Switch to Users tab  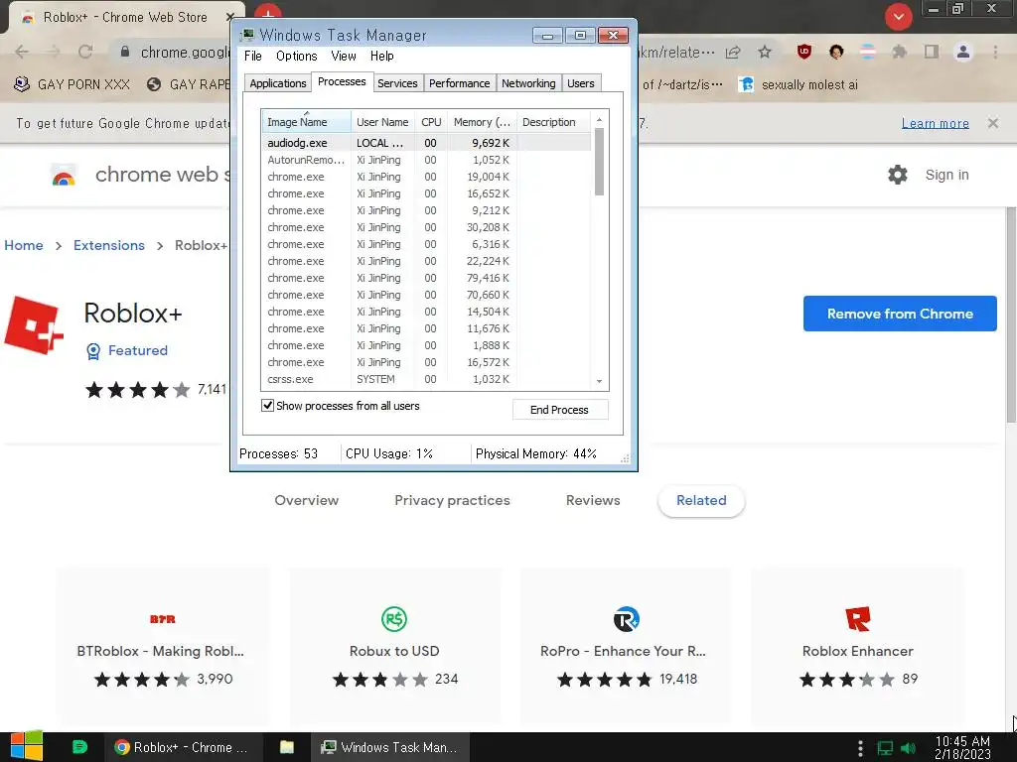[580, 83]
